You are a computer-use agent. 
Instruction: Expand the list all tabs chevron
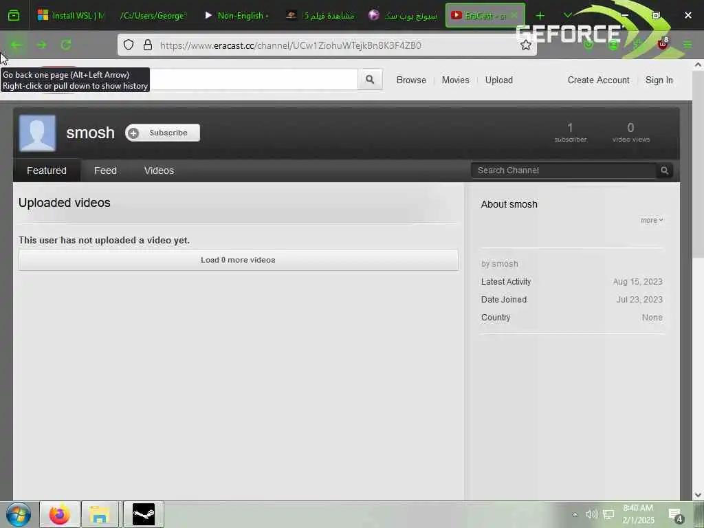tap(567, 16)
